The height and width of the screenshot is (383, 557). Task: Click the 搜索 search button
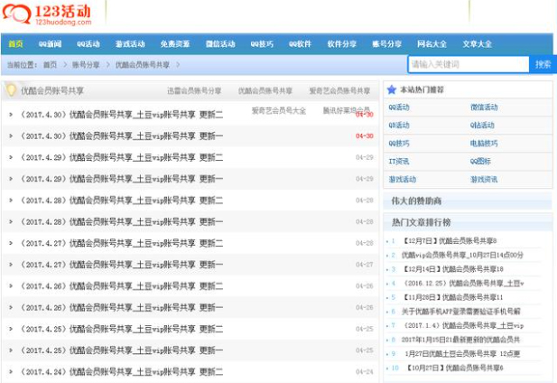(542, 64)
